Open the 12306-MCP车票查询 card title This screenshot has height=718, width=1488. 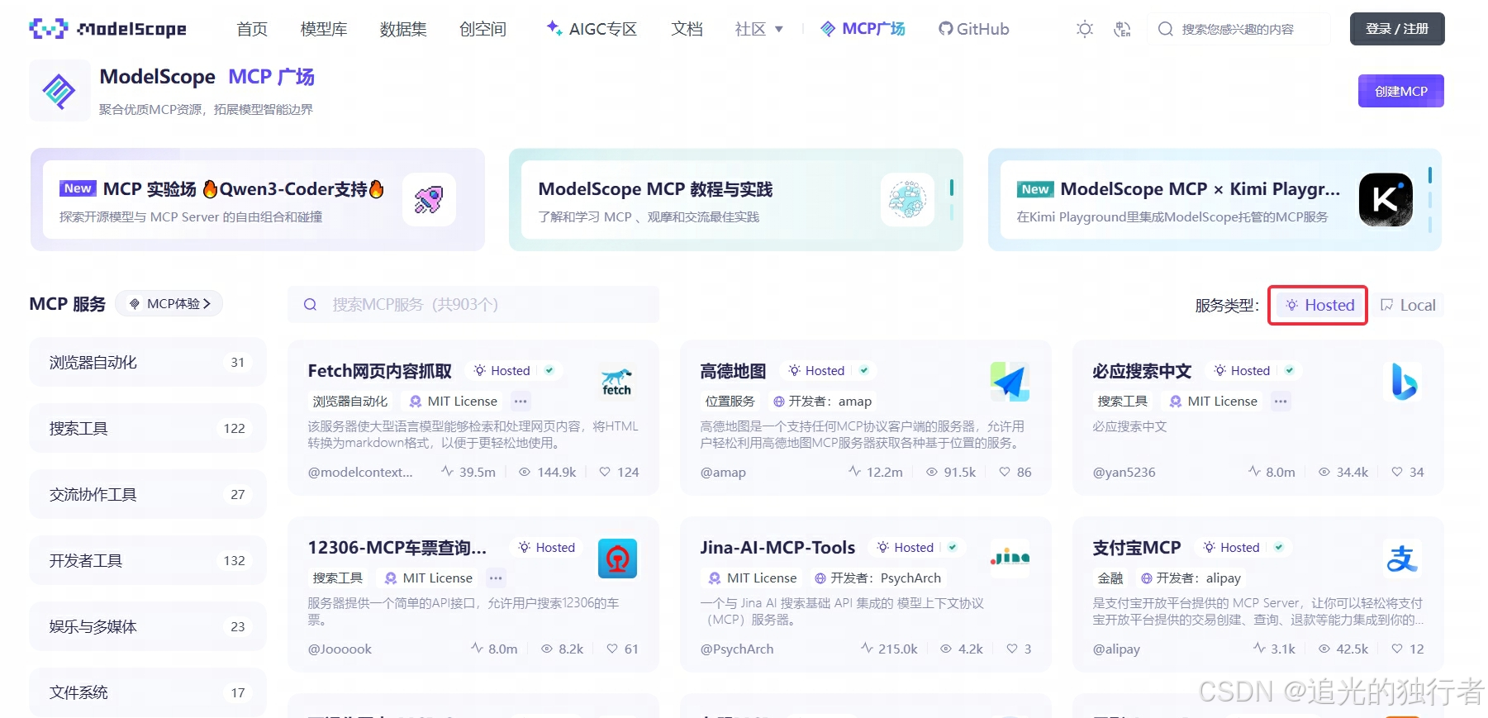tap(397, 548)
